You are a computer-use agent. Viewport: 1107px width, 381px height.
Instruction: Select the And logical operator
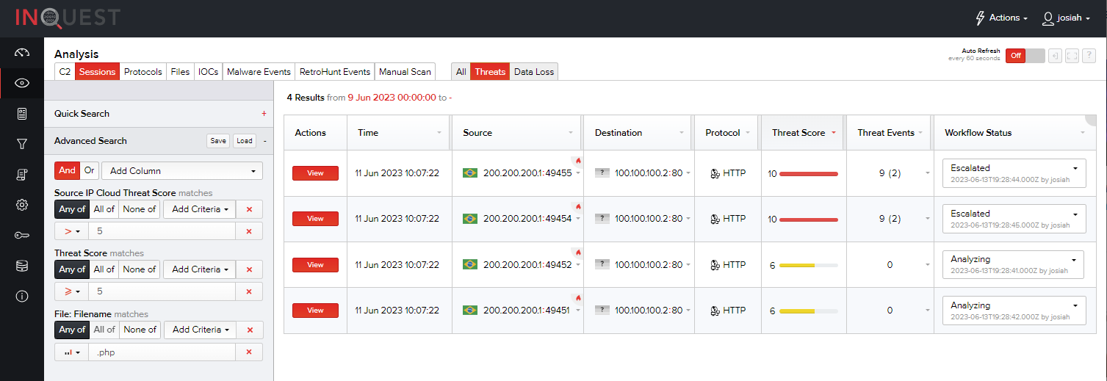(x=67, y=170)
